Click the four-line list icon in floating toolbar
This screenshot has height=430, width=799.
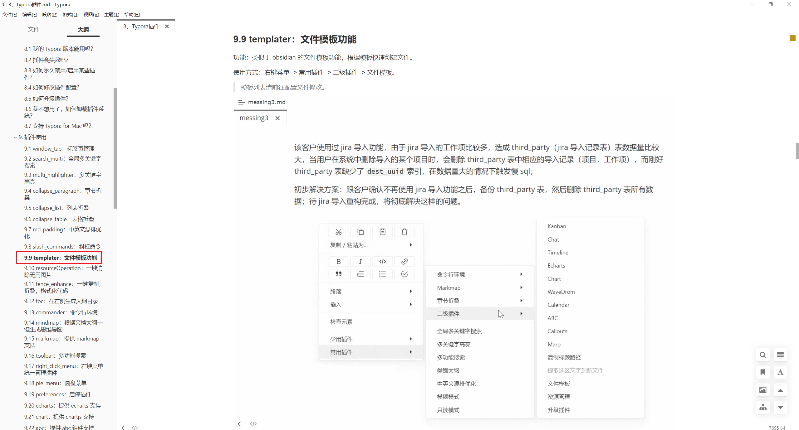780,355
